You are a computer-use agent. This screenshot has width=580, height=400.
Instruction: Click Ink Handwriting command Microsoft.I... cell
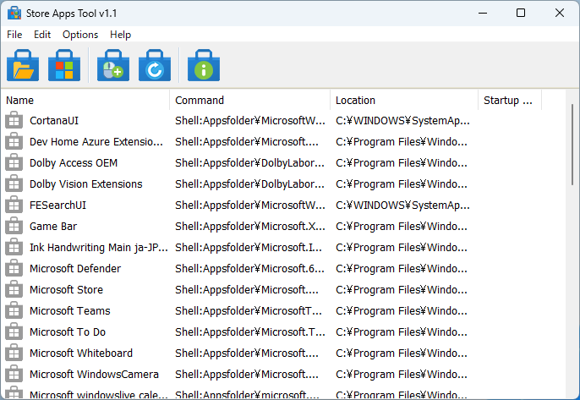click(x=249, y=247)
